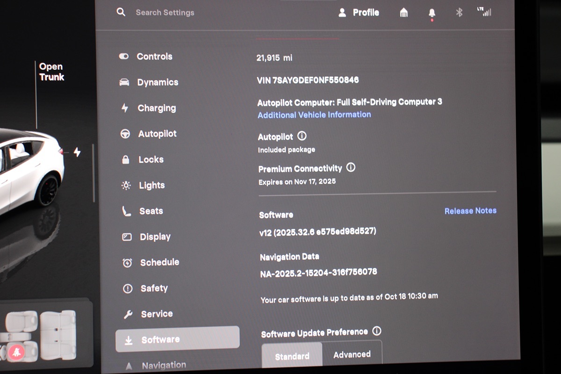Open Additional Vehicle Information link
This screenshot has width=561, height=374.
click(314, 115)
